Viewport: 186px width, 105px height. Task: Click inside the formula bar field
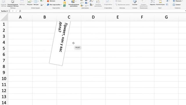tap(103, 11)
